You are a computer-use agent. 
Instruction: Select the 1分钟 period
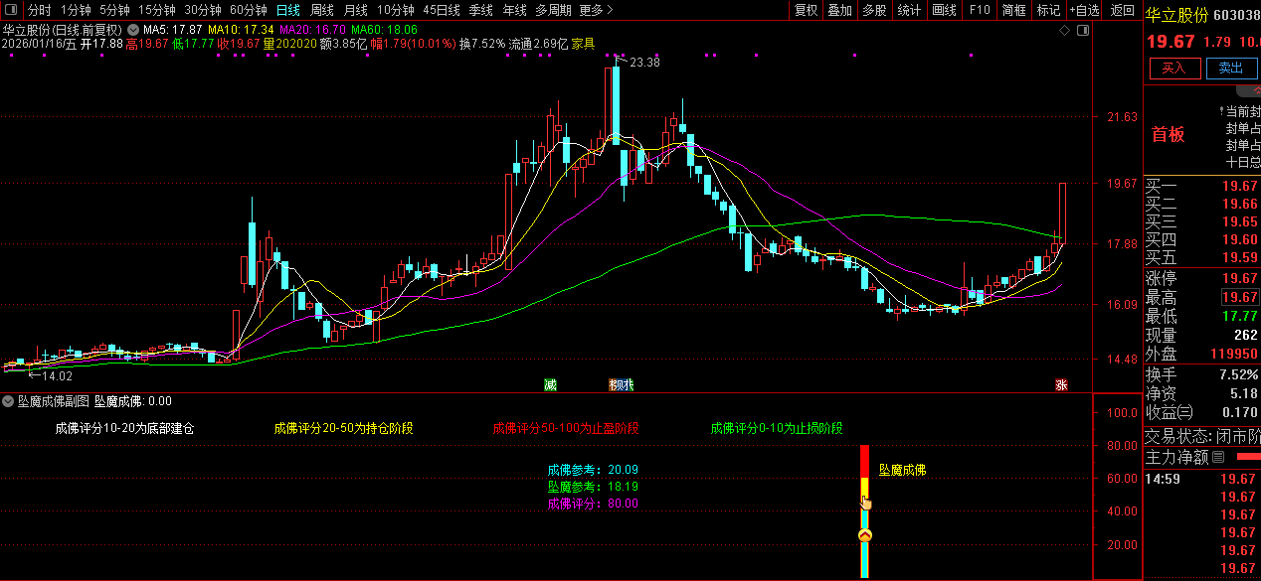pyautogui.click(x=76, y=10)
